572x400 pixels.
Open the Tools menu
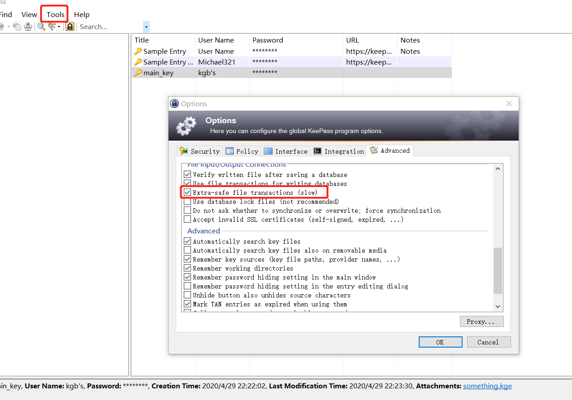click(x=56, y=14)
